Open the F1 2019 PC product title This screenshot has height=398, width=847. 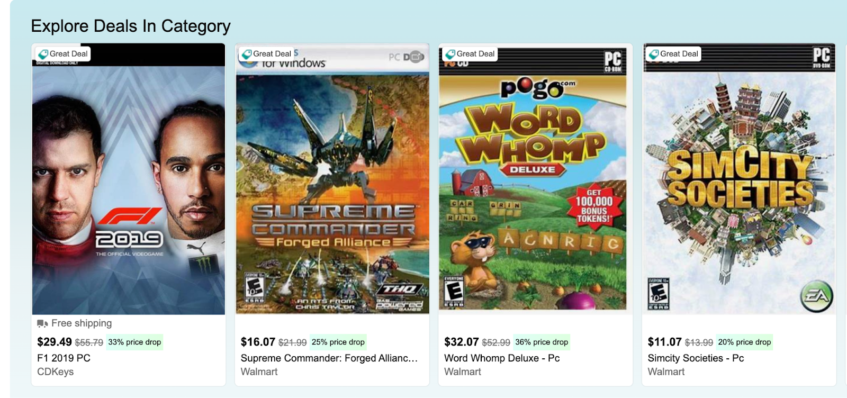coord(64,358)
